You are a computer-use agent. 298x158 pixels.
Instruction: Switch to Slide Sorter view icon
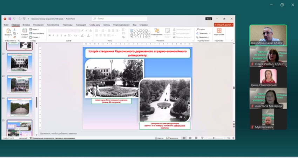tap(190, 138)
